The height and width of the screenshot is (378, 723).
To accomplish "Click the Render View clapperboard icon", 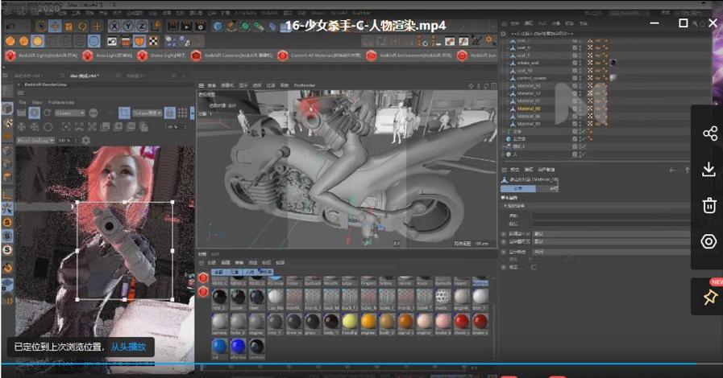I will point(172,27).
